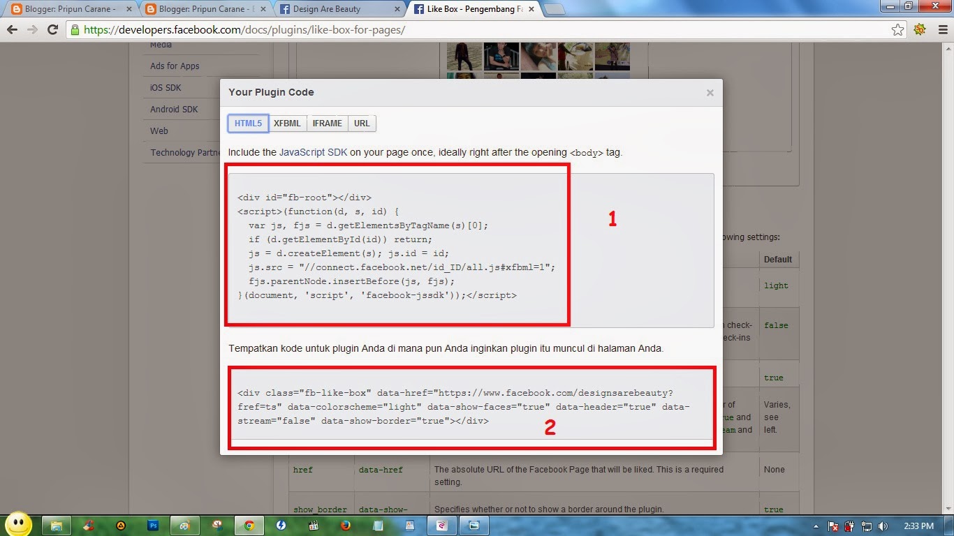The height and width of the screenshot is (536, 954).
Task: Open the URL tab in the plugin dialog
Action: coord(362,123)
